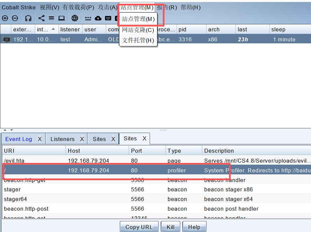Sort sessions by internal column header
Viewport: 311px width, 232px height.
pos(47,29)
